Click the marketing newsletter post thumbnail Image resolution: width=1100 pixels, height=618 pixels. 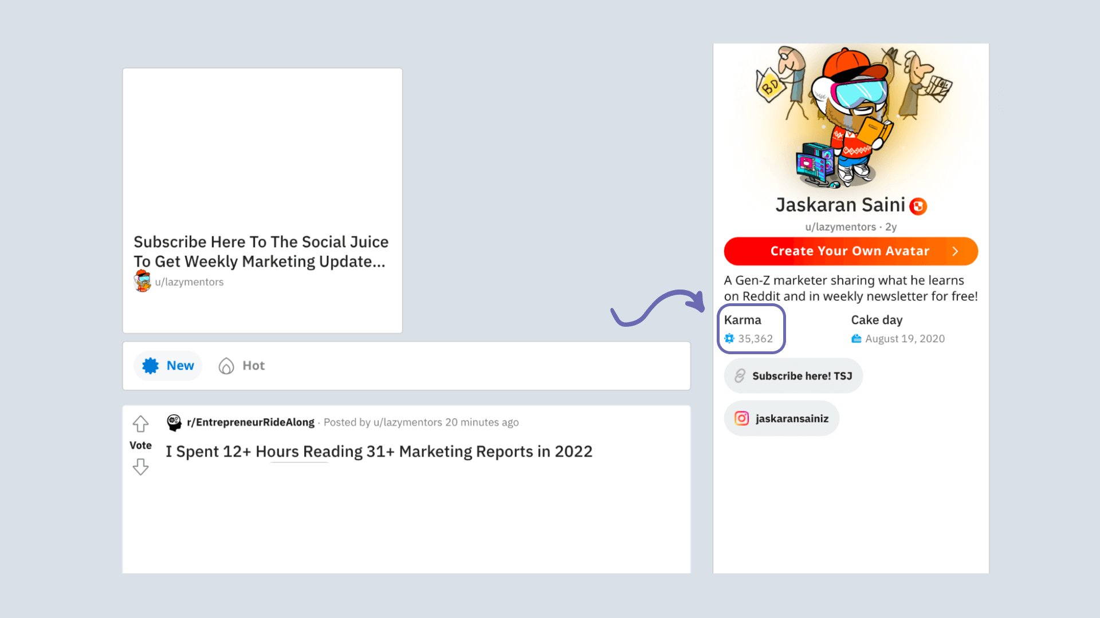262,149
